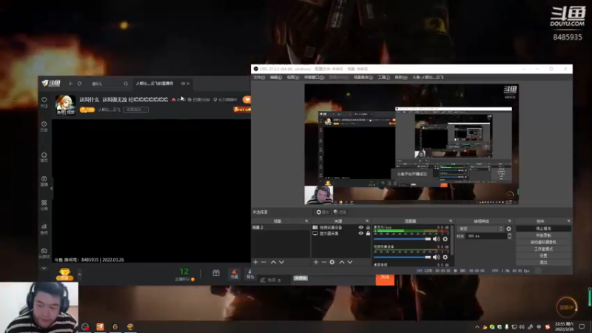Select scene 场景 2 in OBS
Viewport: 592px width, 333px height.
(280, 227)
